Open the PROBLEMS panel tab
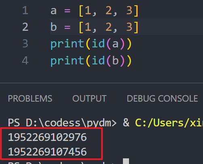 [x=30, y=98]
